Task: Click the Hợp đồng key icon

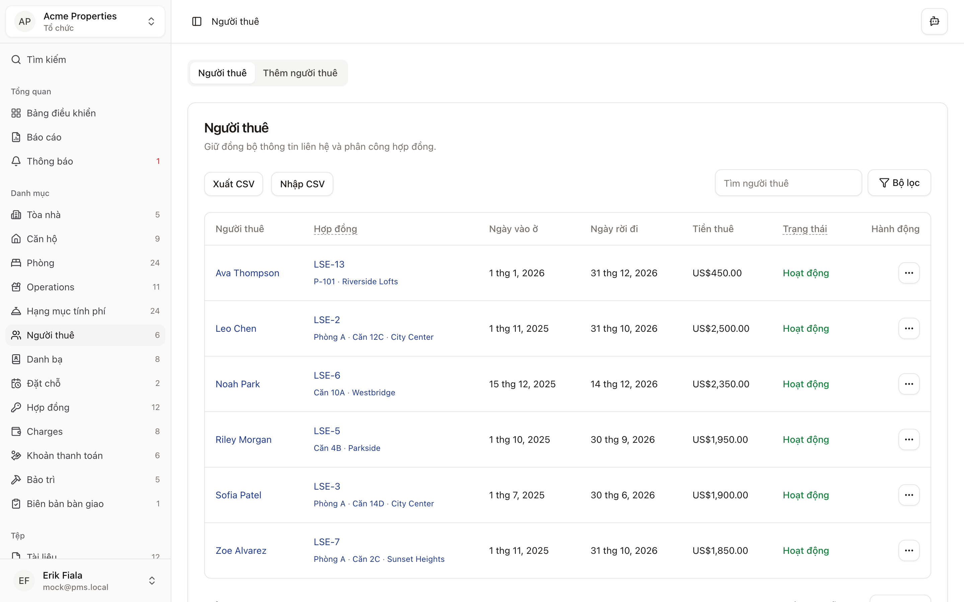Action: point(16,407)
